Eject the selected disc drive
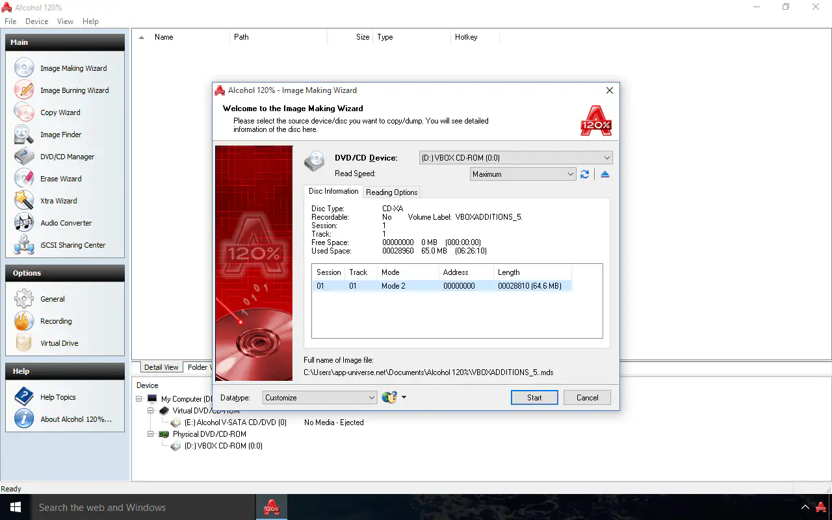The width and height of the screenshot is (832, 520). pyautogui.click(x=604, y=174)
